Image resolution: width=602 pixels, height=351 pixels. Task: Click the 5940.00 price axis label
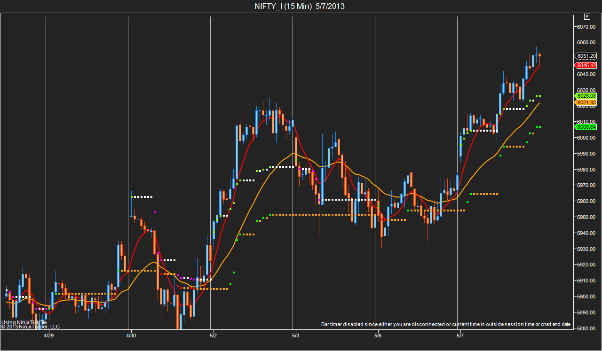click(587, 233)
